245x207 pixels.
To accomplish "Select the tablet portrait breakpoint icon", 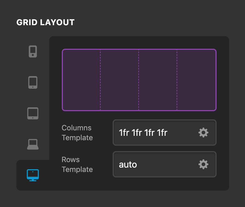I will [x=33, y=82].
